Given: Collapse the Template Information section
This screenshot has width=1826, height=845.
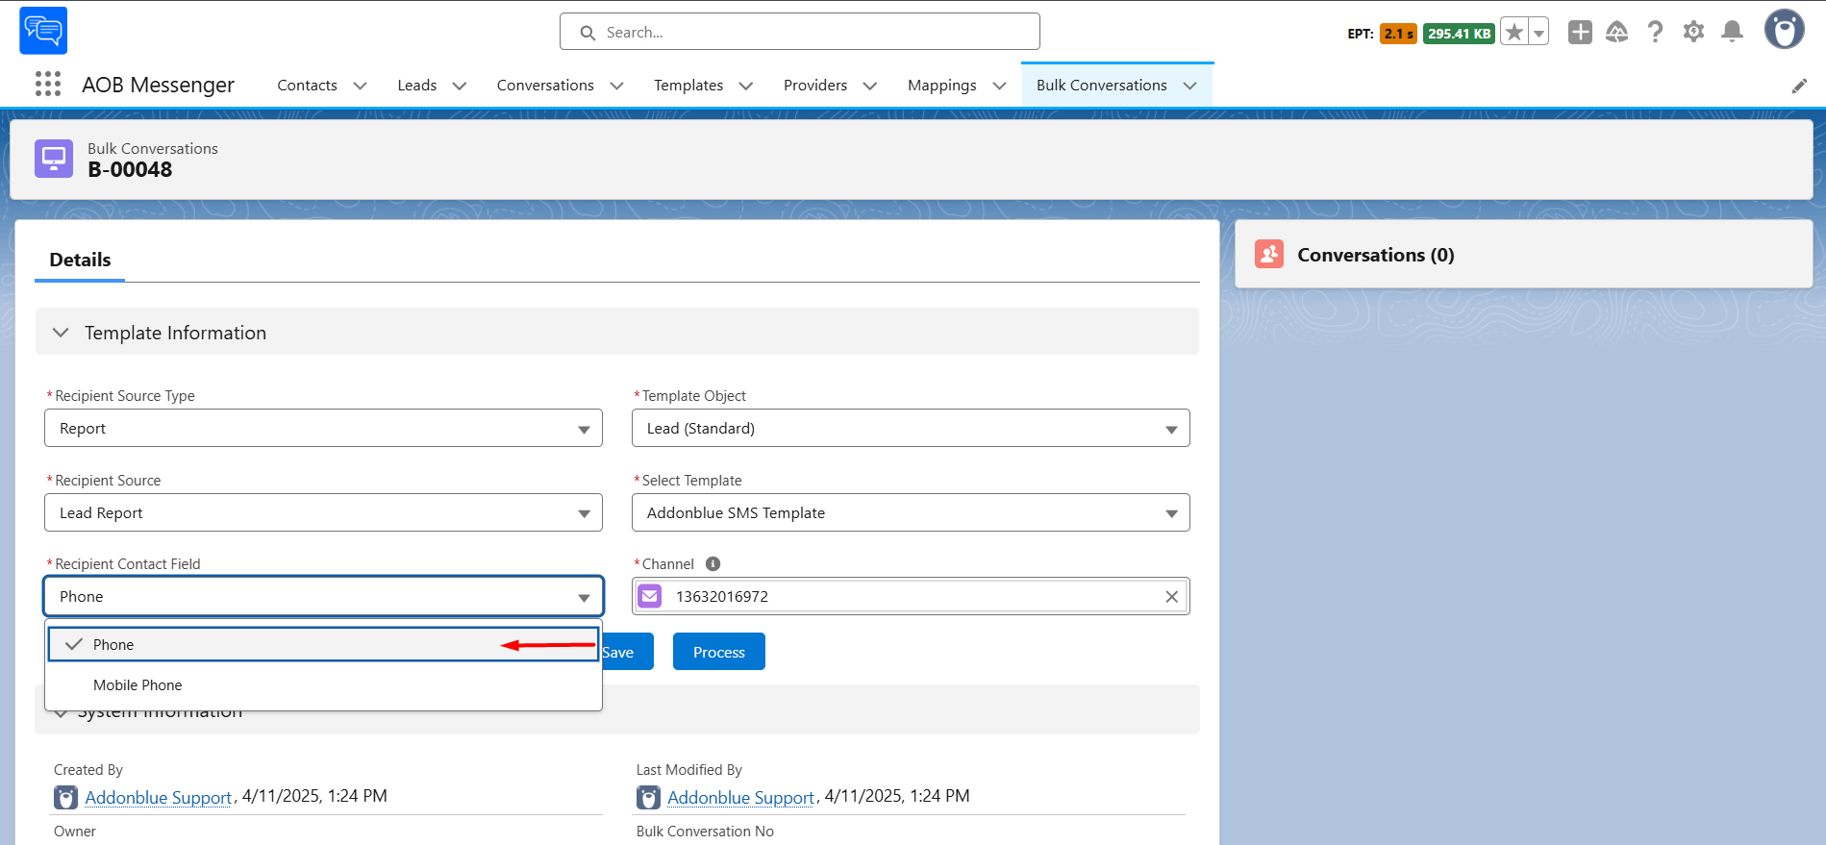Looking at the screenshot, I should [61, 333].
